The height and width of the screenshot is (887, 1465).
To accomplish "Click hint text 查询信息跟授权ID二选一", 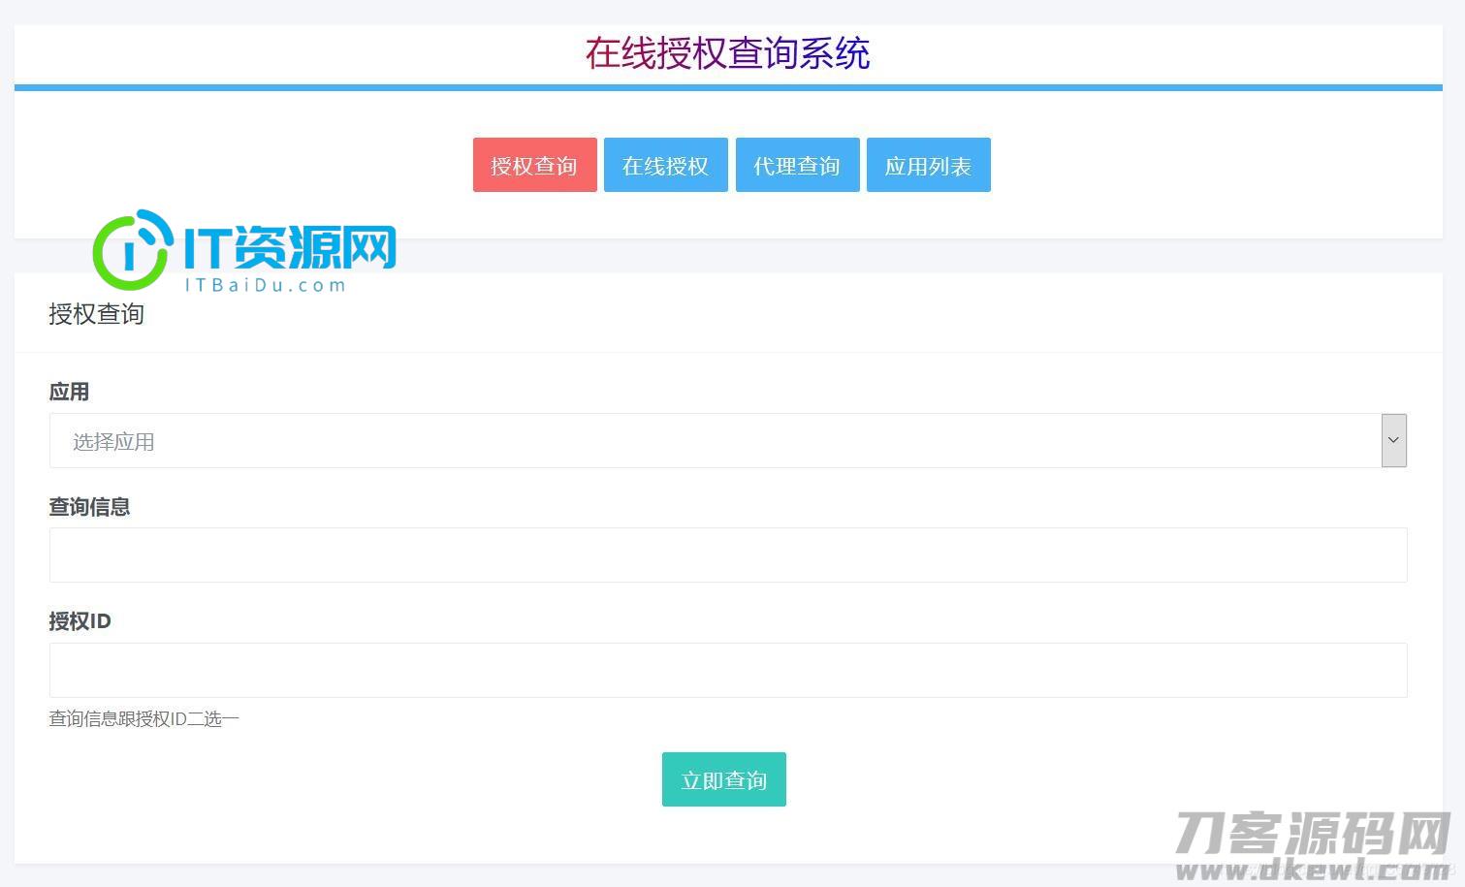I will [x=143, y=718].
